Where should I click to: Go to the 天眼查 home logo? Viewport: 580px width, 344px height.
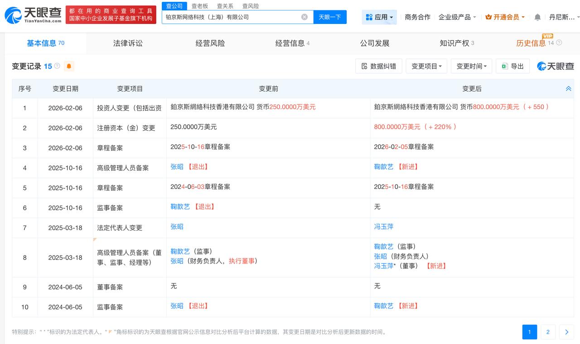point(33,15)
